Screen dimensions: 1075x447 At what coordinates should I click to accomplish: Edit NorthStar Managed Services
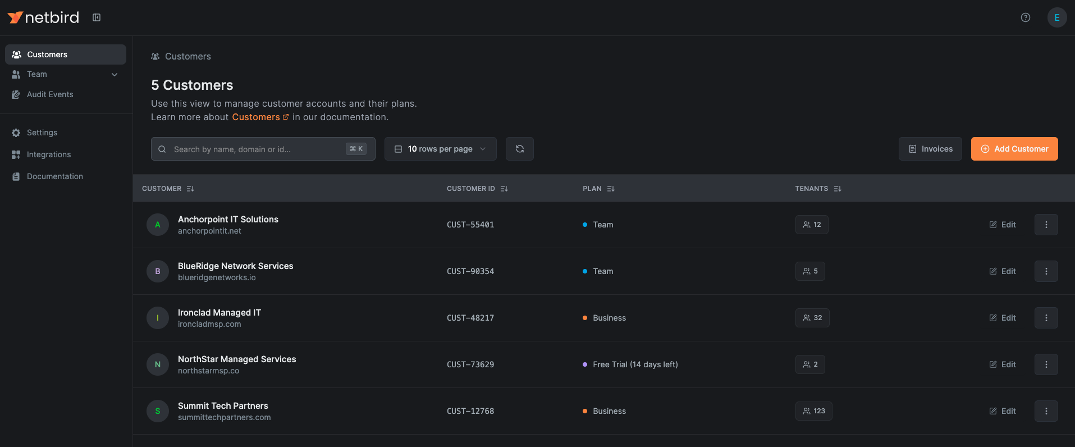(1003, 364)
